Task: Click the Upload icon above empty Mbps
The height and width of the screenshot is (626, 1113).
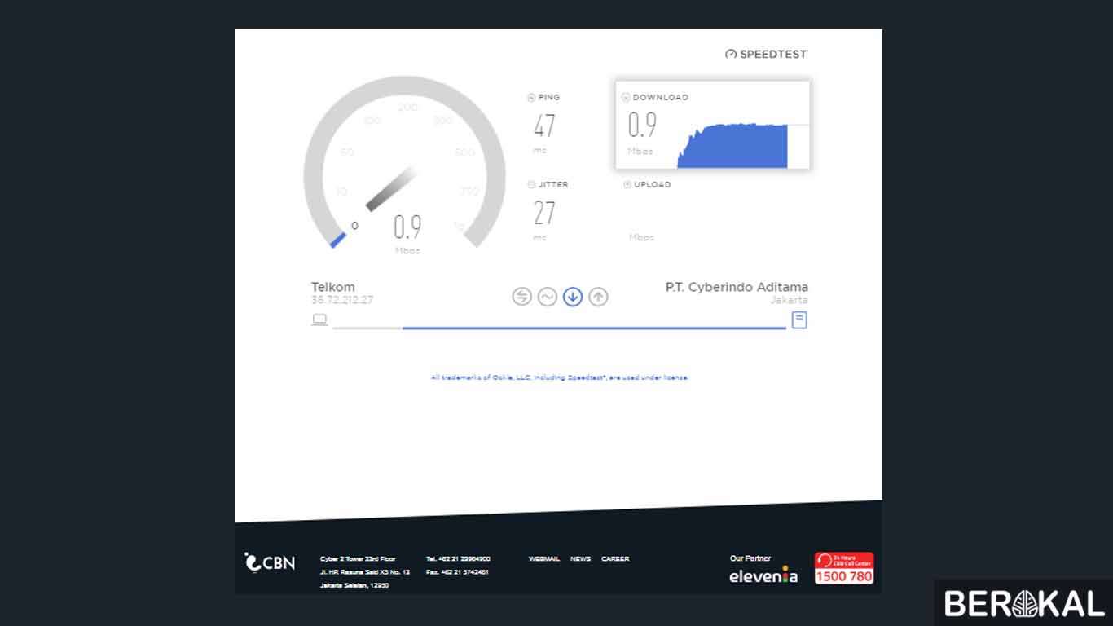Action: tap(626, 184)
